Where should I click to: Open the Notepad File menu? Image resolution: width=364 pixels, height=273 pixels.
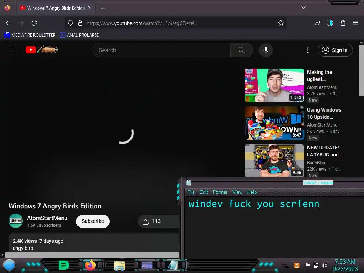click(191, 192)
